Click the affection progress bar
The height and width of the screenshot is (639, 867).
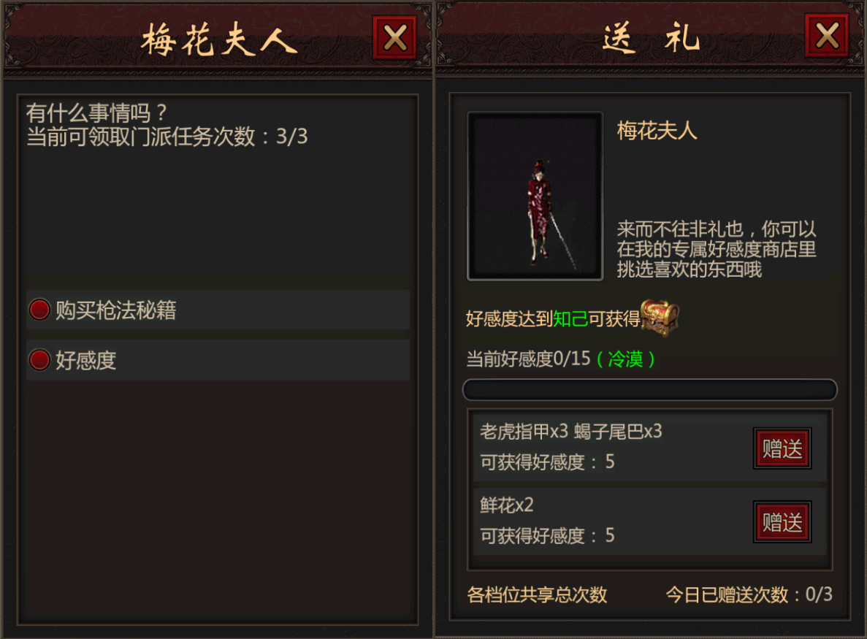pos(649,390)
